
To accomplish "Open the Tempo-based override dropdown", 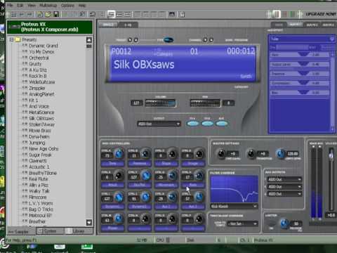I will tap(243, 224).
